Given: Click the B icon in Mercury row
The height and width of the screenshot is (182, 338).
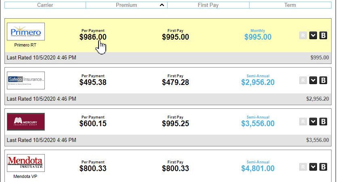Looking at the screenshot, I should coord(323,122).
